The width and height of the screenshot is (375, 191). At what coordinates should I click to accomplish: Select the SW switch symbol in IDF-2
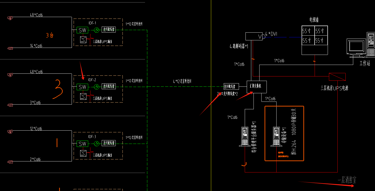[82, 87]
